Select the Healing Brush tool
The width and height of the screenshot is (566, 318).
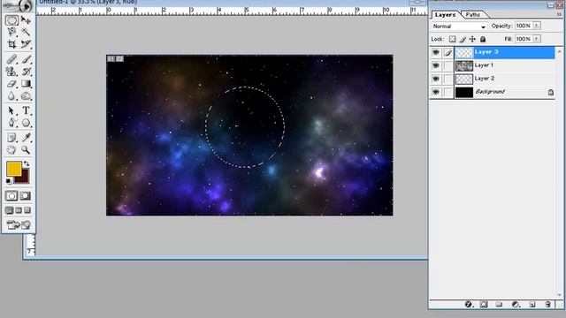[11, 59]
